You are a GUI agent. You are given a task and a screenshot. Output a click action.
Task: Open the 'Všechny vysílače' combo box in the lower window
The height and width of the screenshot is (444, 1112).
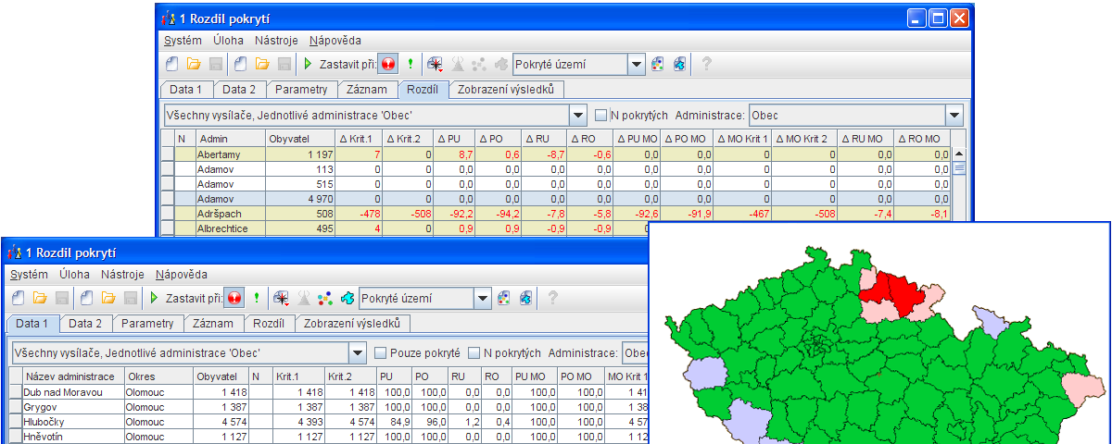[x=358, y=353]
